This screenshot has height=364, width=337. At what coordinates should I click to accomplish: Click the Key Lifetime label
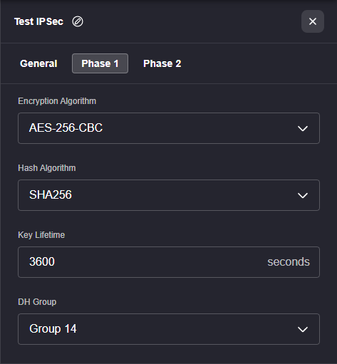point(41,235)
